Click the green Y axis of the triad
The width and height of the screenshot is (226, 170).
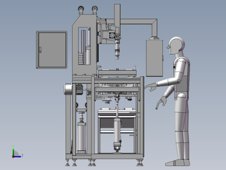(13, 153)
